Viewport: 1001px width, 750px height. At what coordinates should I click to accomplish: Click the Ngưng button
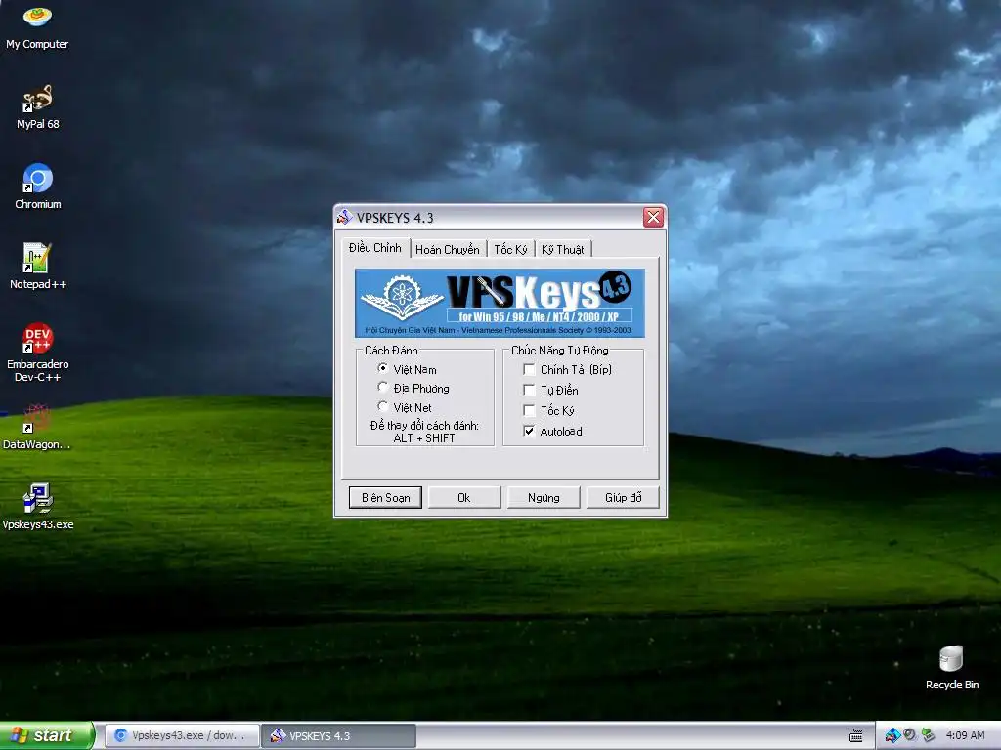tap(544, 497)
